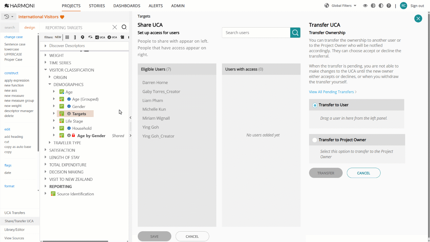Expand the WEIGHT node
430x242 pixels.
point(45,55)
